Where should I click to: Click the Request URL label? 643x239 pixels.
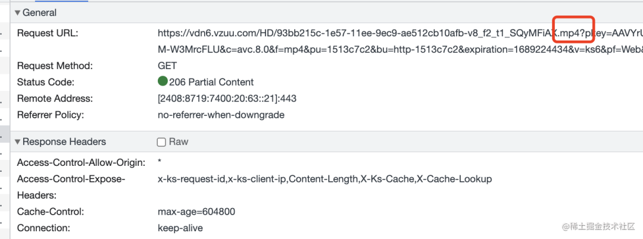coord(47,33)
